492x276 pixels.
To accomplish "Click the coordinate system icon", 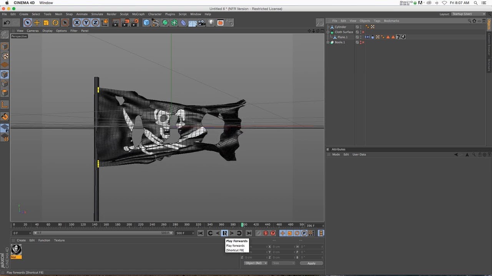I will 105,23.
